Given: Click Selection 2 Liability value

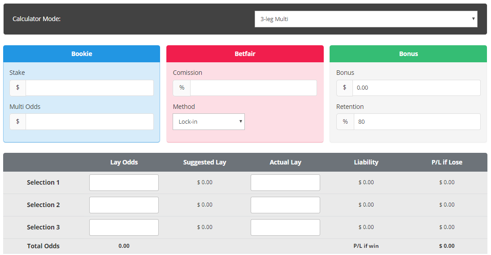Looking at the screenshot, I should tap(366, 205).
